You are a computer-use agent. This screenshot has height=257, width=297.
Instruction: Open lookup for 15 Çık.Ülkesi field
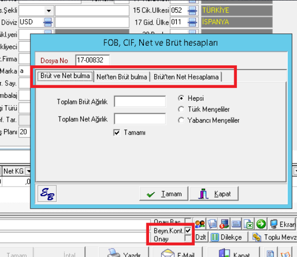click(x=193, y=10)
